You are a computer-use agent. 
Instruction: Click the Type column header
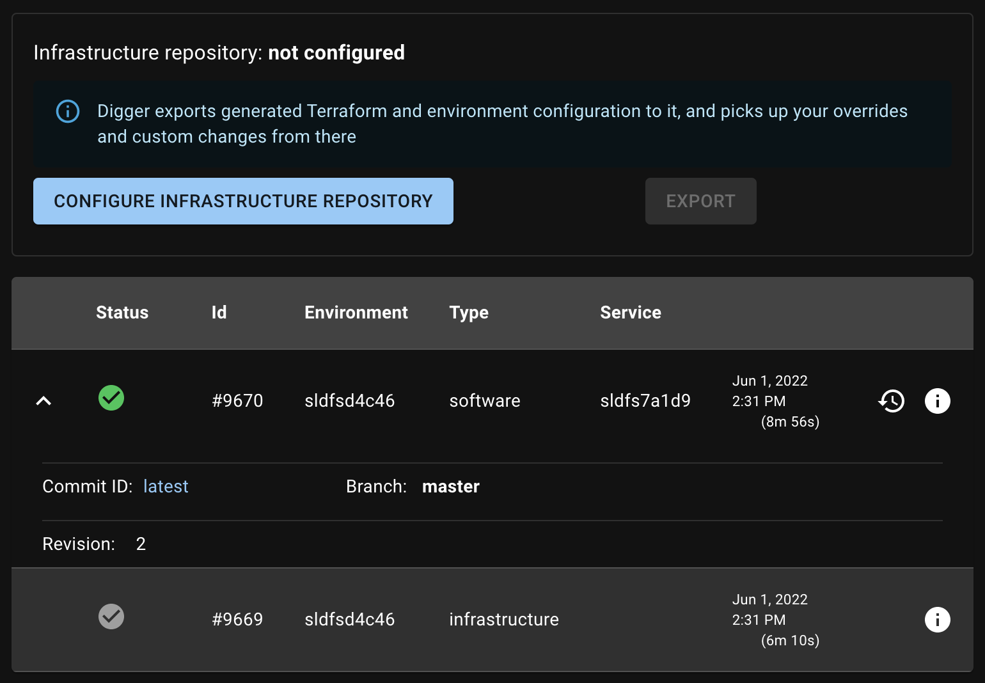469,313
